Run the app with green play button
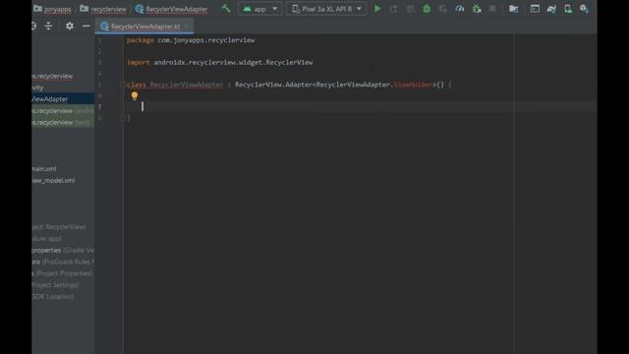 click(377, 9)
